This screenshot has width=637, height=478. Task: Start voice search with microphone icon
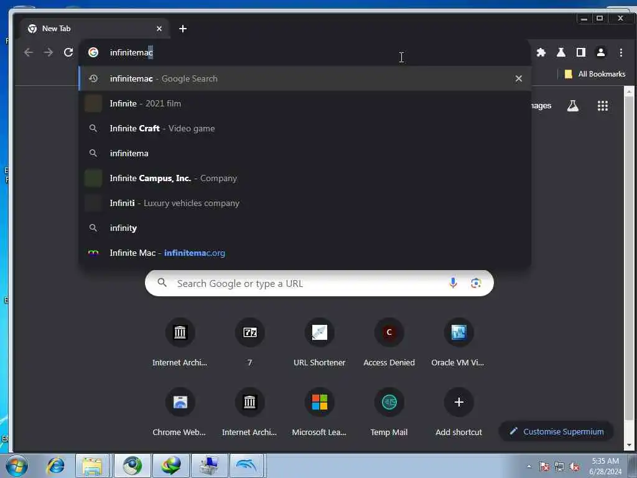click(x=453, y=283)
